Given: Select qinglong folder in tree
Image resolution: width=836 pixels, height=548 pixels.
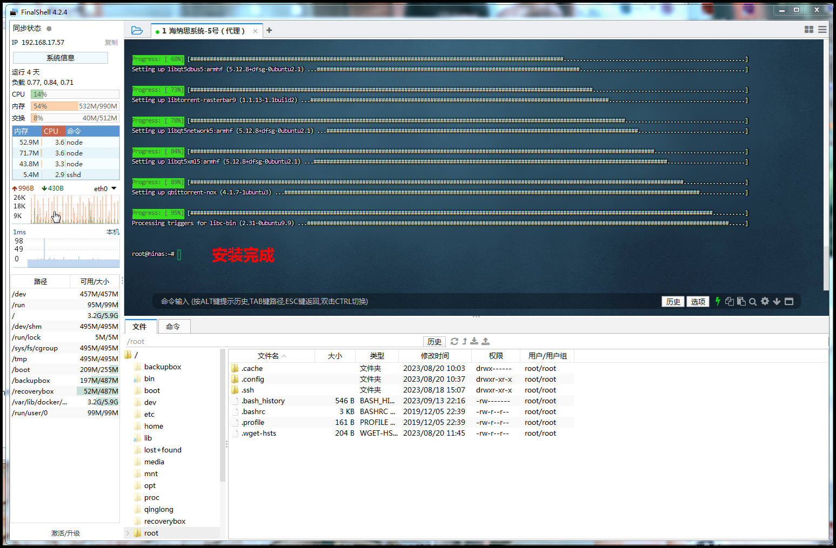Looking at the screenshot, I should click(x=158, y=509).
